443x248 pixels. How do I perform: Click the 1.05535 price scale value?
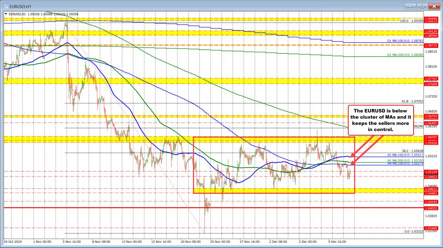point(432,156)
